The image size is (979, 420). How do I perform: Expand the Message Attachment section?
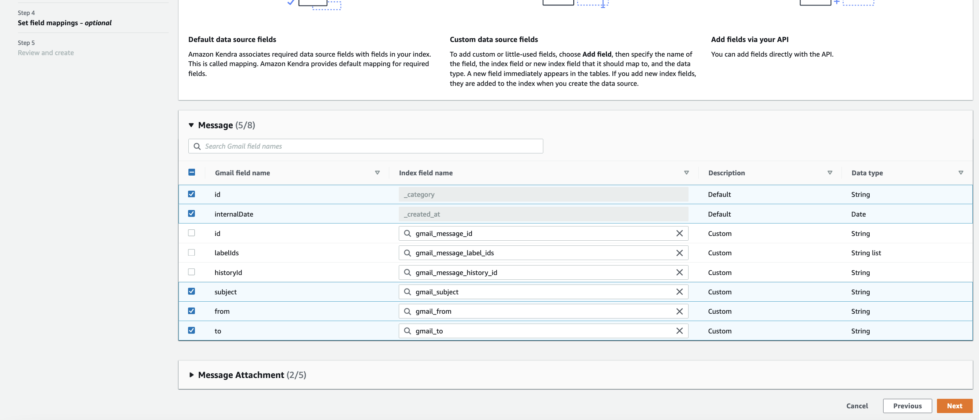(191, 375)
